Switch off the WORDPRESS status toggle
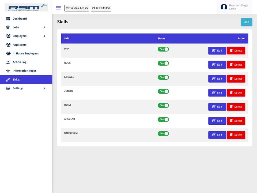 click(163, 133)
